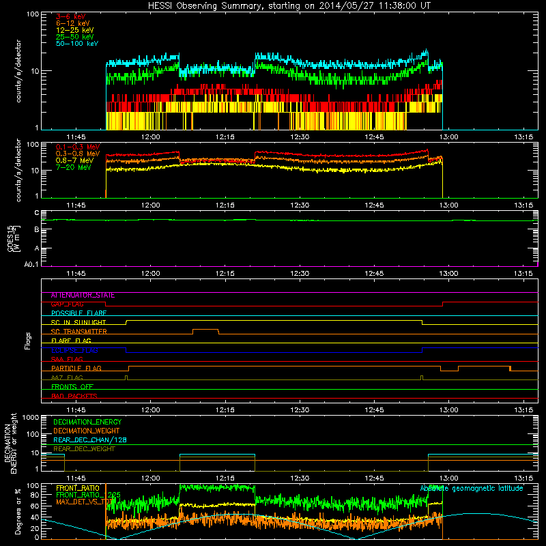Image resolution: width=546 pixels, height=546 pixels.
Task: Click the yellow 0.8-7 MeV legend label
Action: [x=75, y=160]
